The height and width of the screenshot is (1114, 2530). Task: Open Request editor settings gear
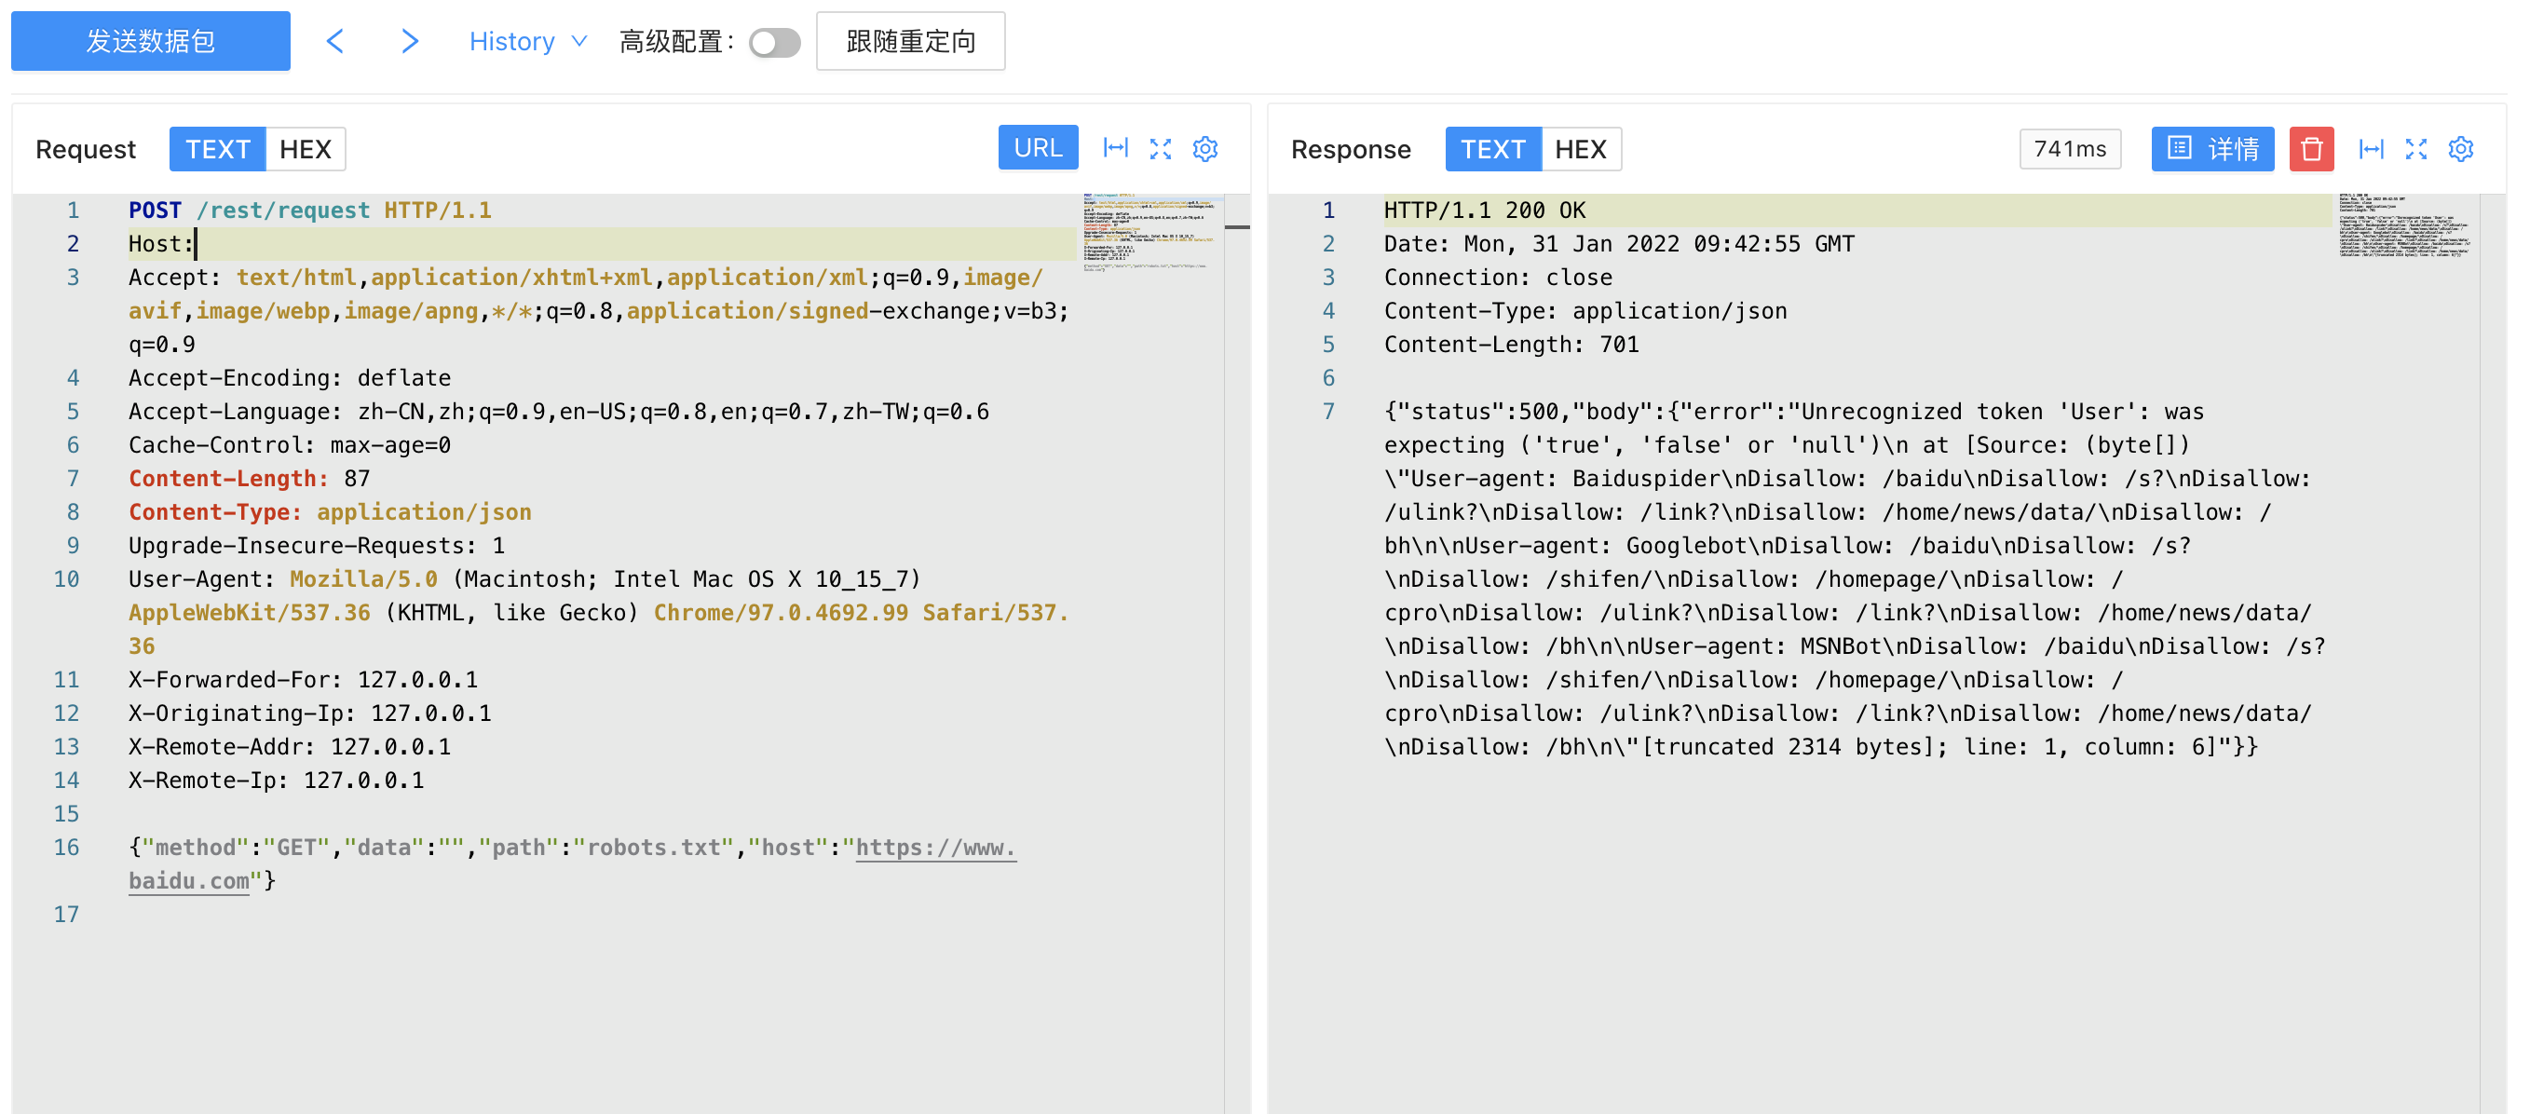(1205, 148)
